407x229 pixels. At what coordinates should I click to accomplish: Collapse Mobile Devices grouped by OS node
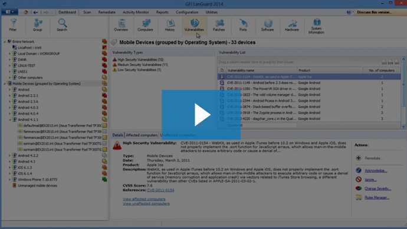[x=4, y=84]
